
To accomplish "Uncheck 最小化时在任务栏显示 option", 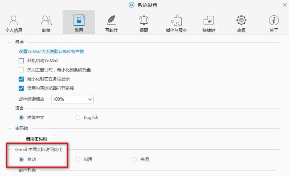I will (21, 79).
